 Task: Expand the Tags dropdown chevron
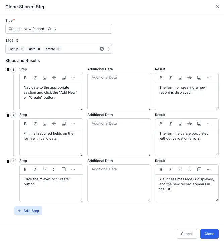click(x=108, y=49)
